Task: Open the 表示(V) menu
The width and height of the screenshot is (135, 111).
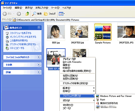Action: click(29, 8)
